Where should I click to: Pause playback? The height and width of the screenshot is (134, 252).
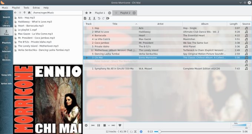point(99,125)
